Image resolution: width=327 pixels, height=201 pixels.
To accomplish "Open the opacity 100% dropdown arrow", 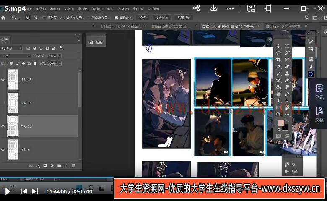I will click(60, 56).
